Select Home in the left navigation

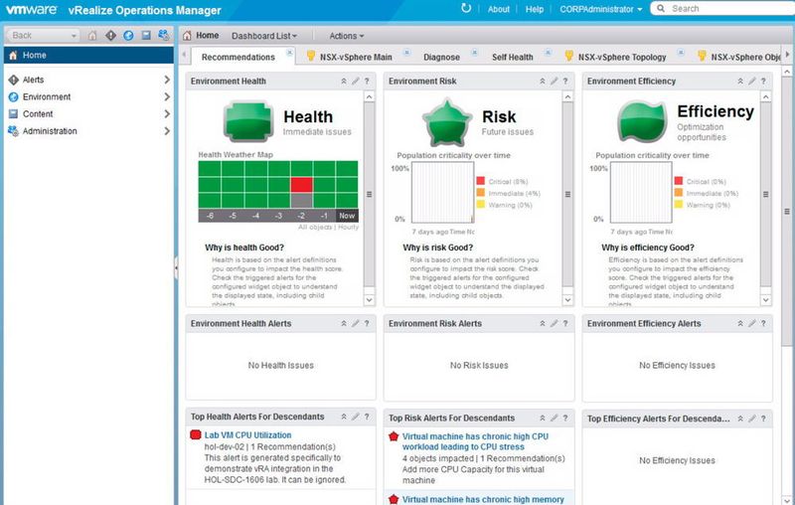[88, 56]
